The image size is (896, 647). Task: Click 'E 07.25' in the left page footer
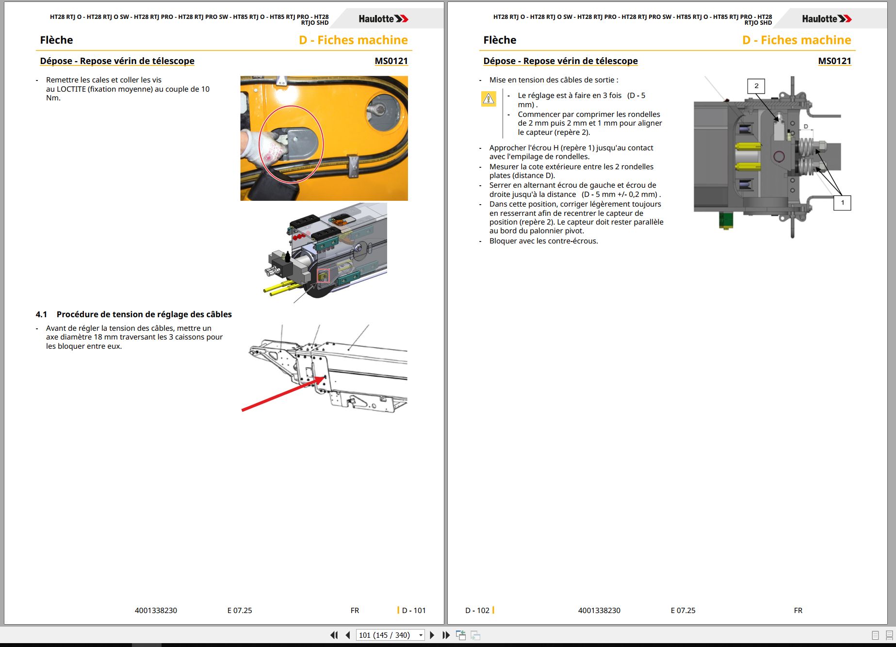(240, 610)
